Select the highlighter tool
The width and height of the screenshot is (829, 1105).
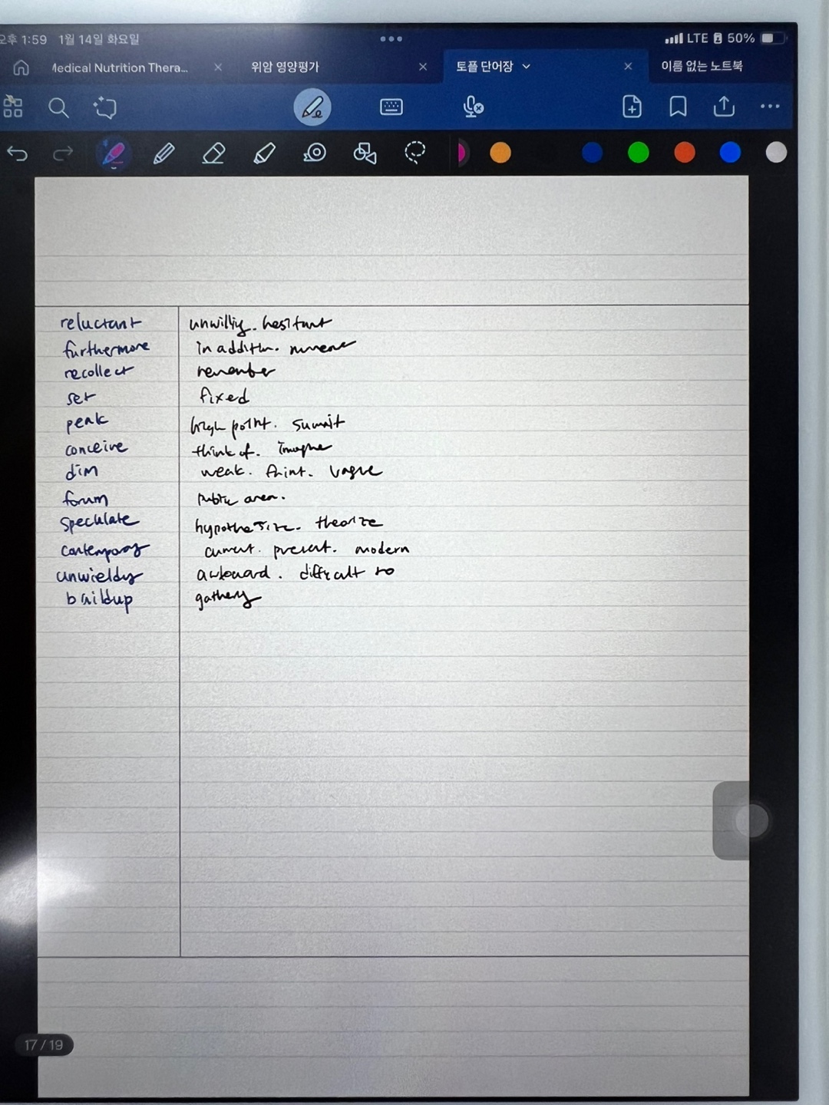click(x=264, y=153)
